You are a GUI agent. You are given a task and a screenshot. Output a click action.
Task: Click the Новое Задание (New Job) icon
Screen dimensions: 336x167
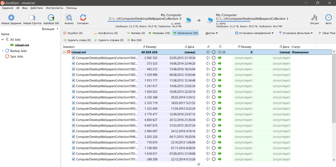(11, 18)
